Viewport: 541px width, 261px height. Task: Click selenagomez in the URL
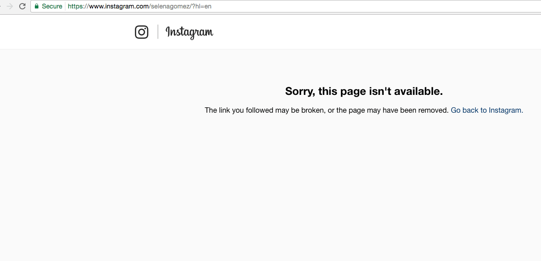tap(170, 7)
